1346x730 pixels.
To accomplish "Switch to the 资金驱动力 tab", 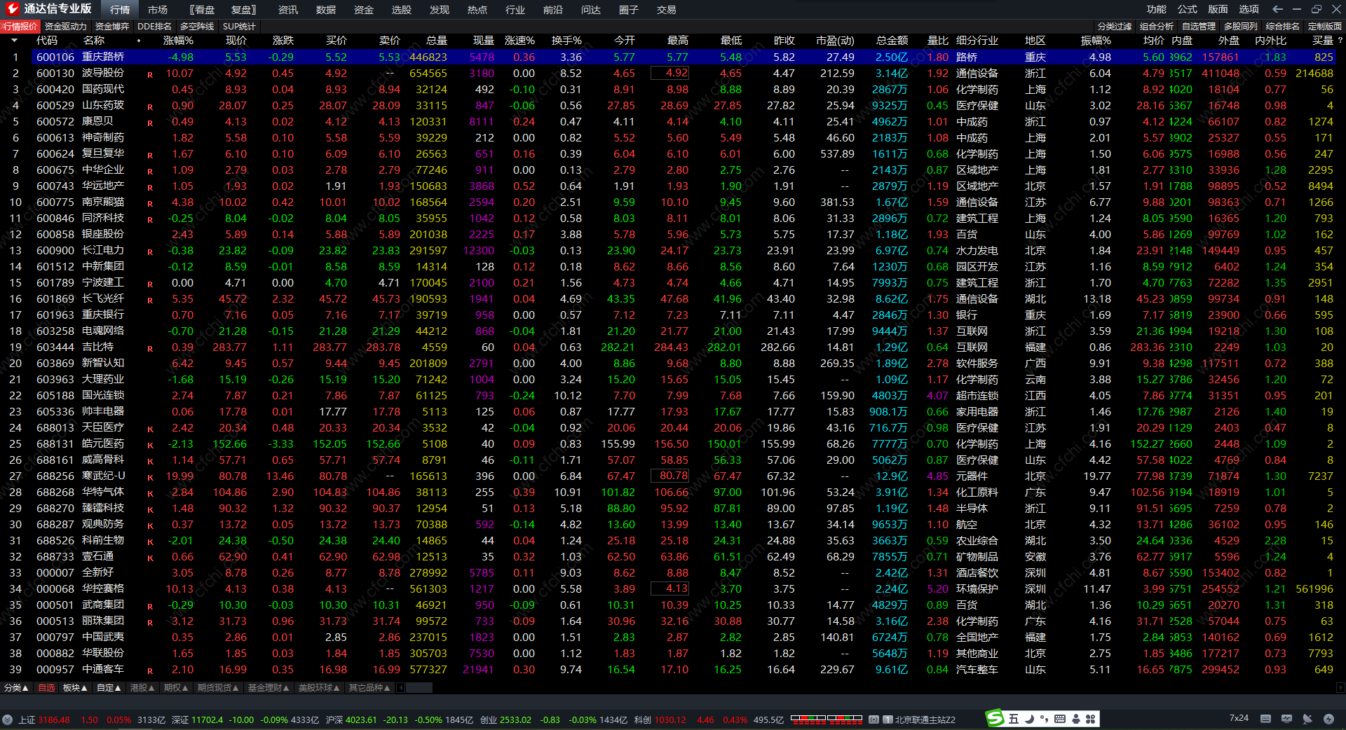I will (66, 27).
